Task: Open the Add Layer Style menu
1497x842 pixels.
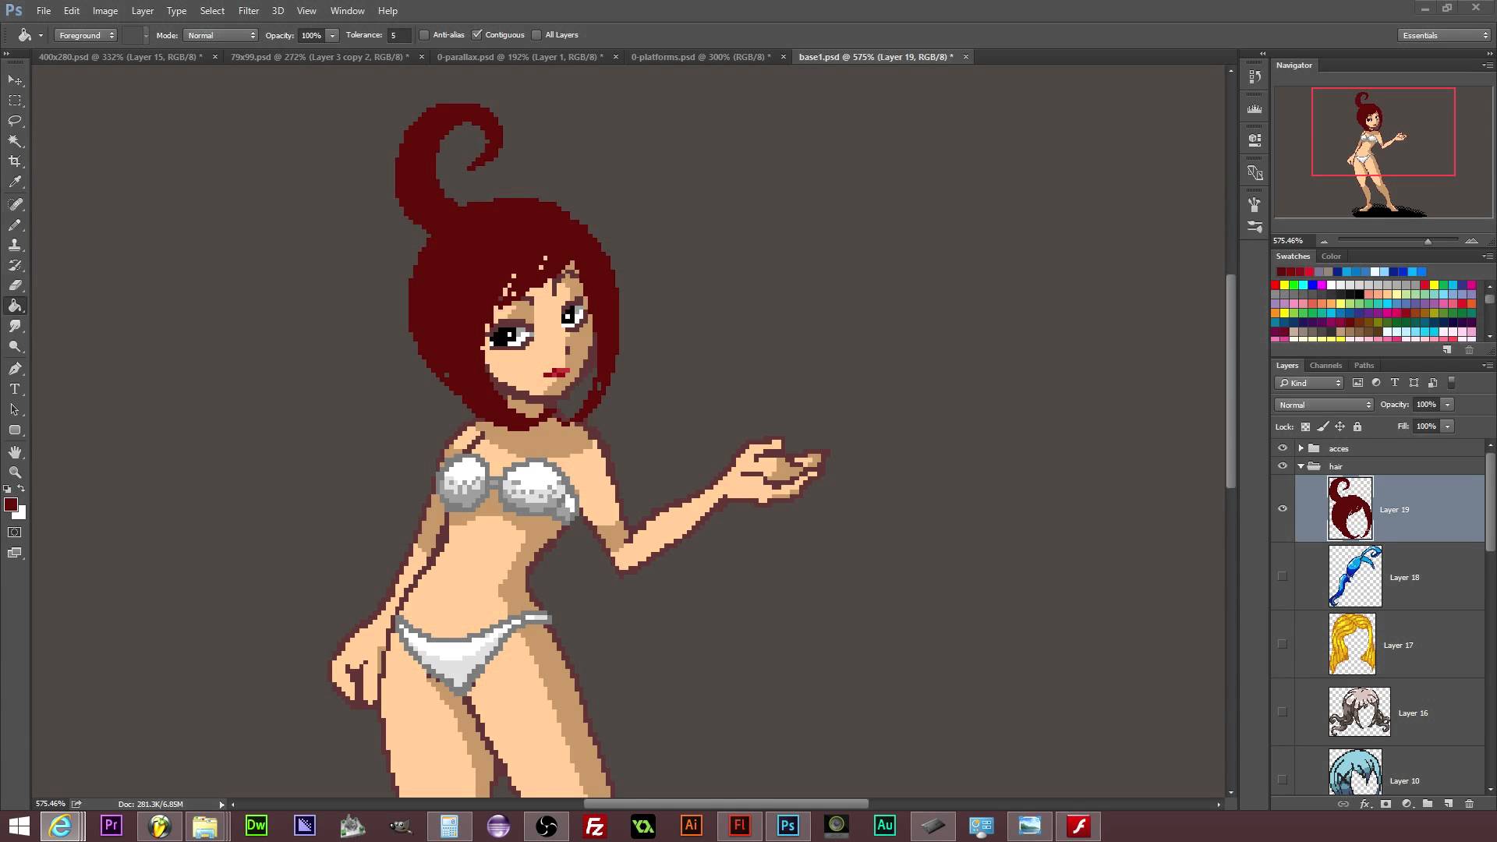Action: [1364, 804]
